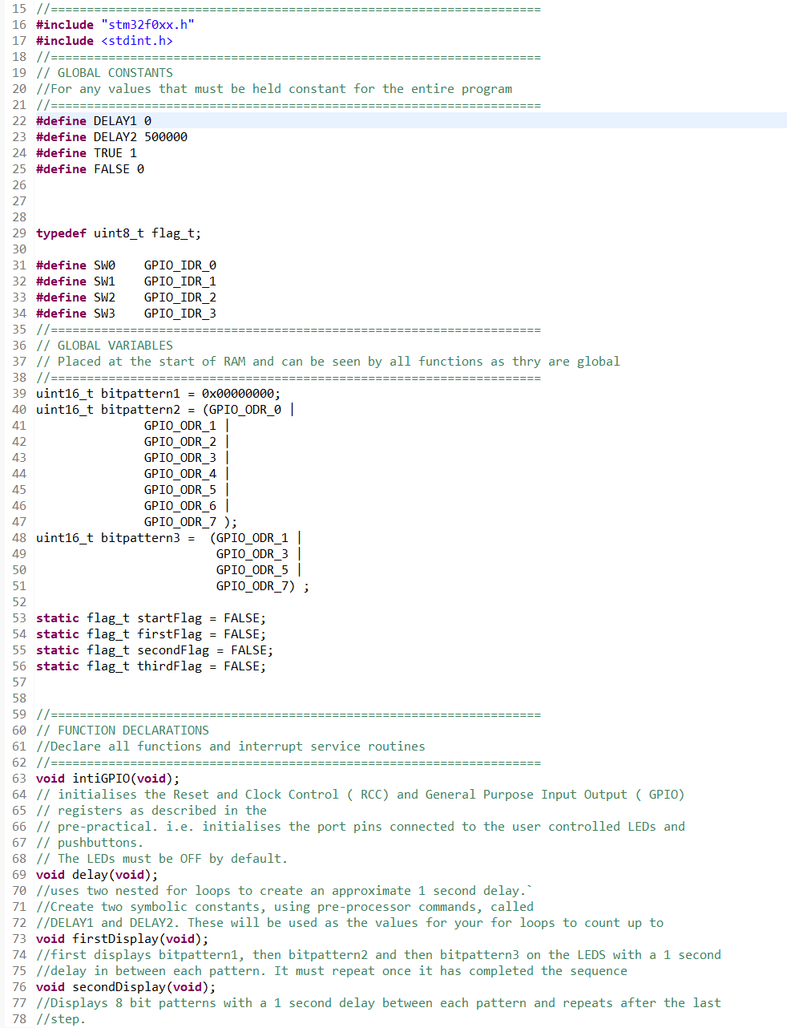Click GPIO_ODR_7 ending bitpattern2
Screen dimensions: 787x1028
coord(180,521)
